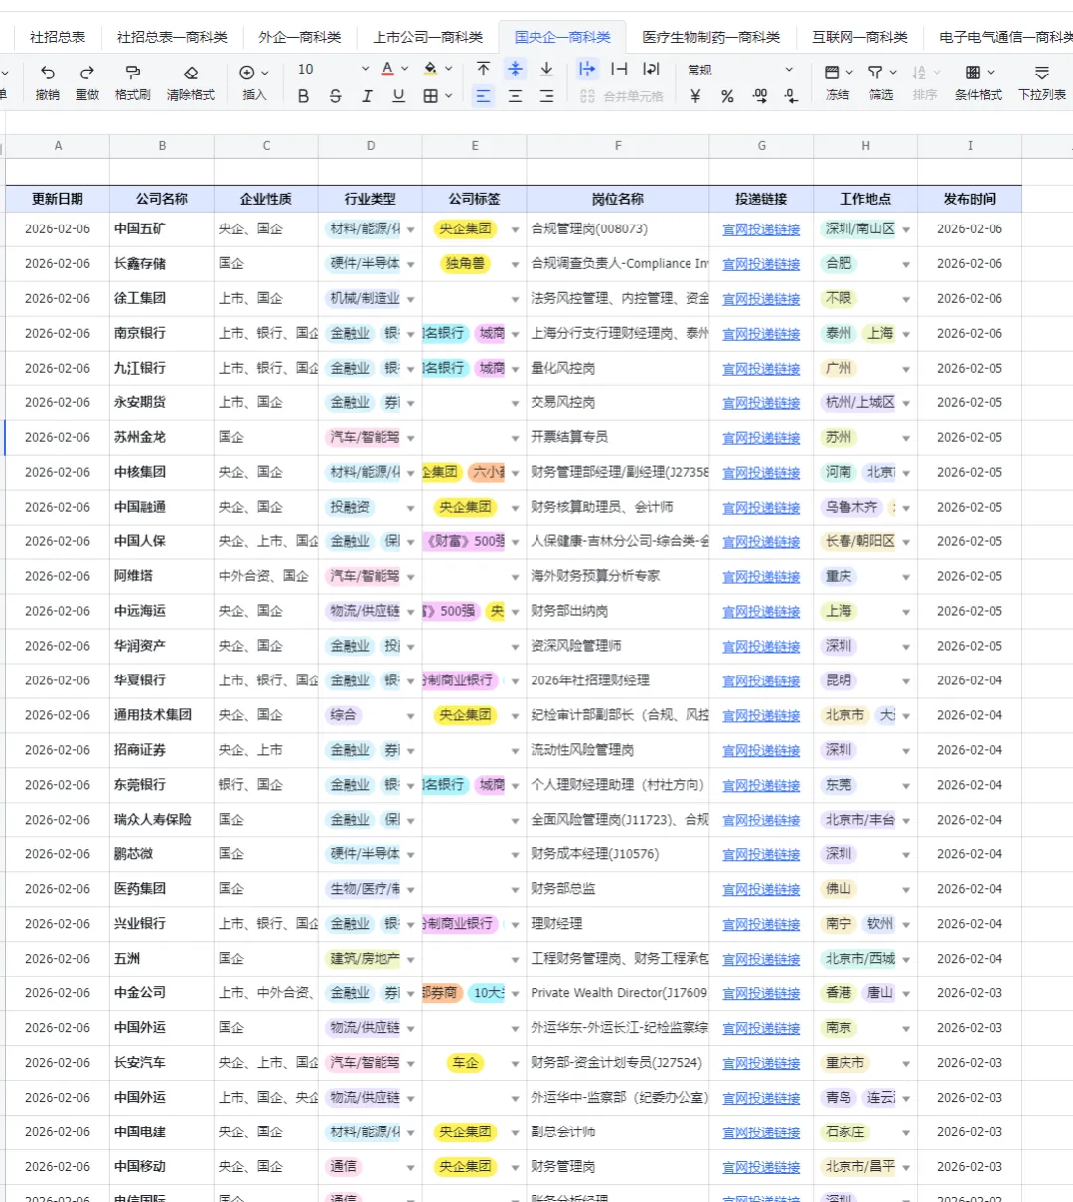Select column F header
Viewport: 1073px width, 1202px height.
coord(618,146)
